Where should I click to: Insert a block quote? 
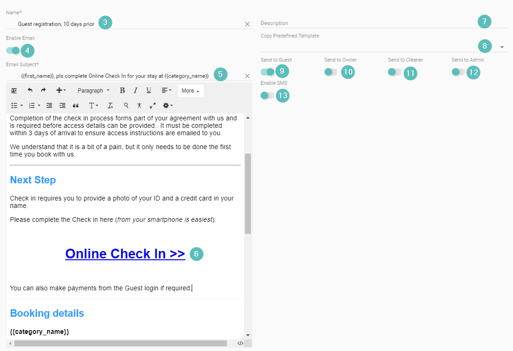point(76,106)
